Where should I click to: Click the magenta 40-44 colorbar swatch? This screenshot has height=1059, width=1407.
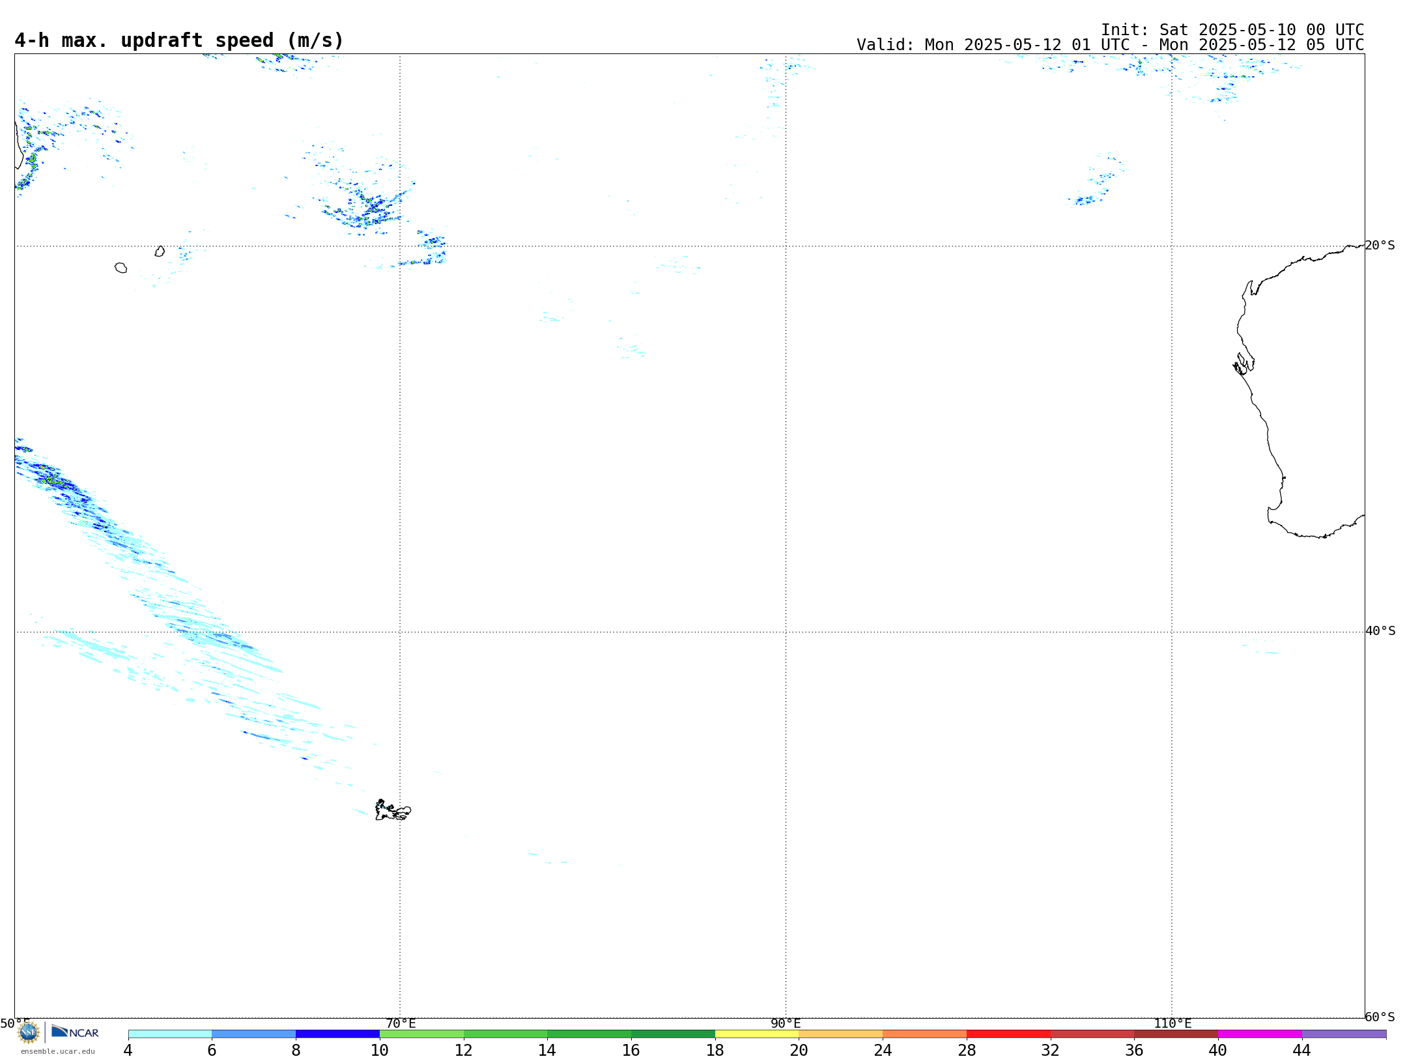point(1260,1034)
